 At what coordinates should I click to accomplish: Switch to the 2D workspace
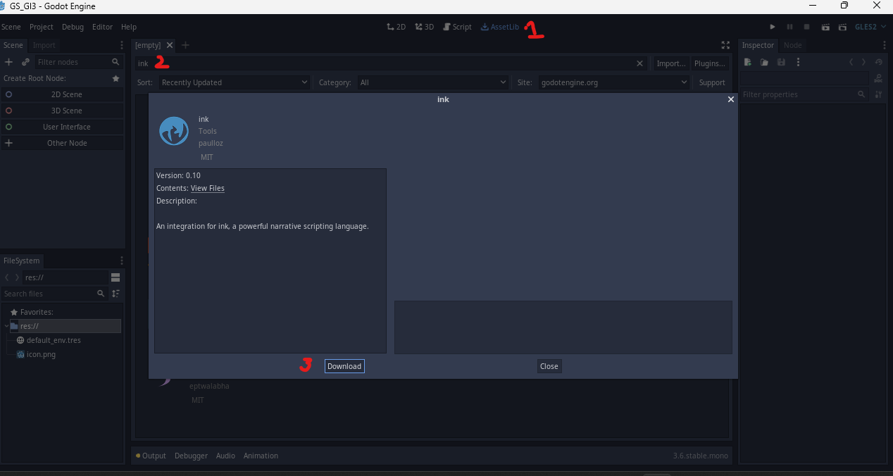(396, 27)
